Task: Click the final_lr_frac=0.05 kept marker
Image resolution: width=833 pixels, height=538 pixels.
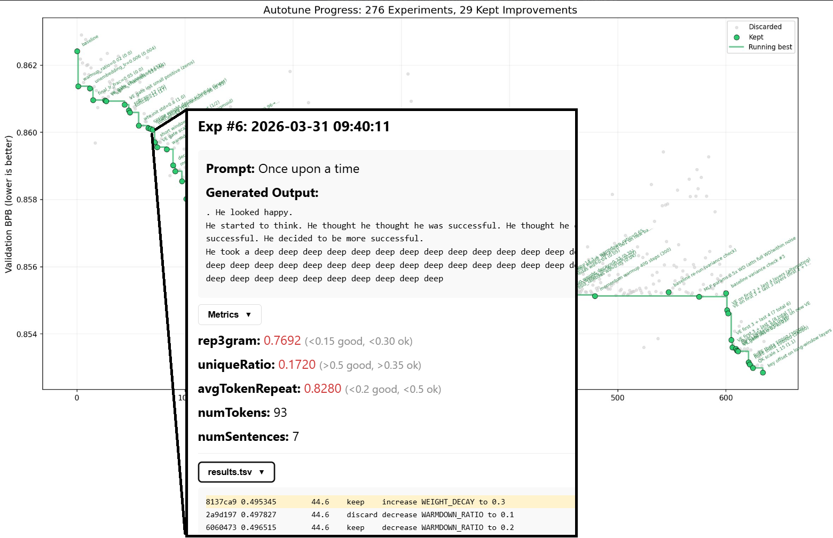Action: click(93, 100)
